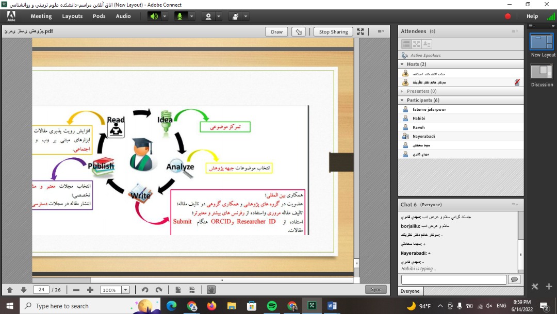Open the zoom level 100% dropdown
The width and height of the screenshot is (557, 314).
pos(125,290)
